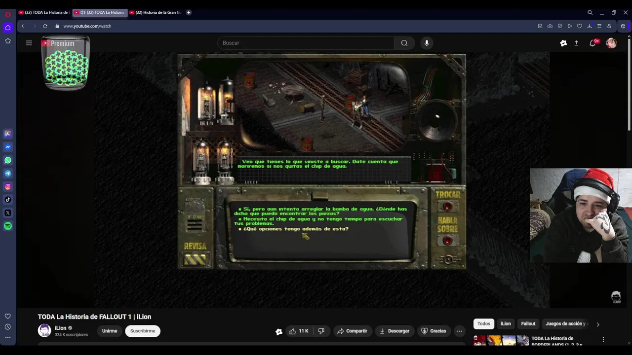
Task: Open X (Twitter) in the sidebar
Action: pos(8,213)
